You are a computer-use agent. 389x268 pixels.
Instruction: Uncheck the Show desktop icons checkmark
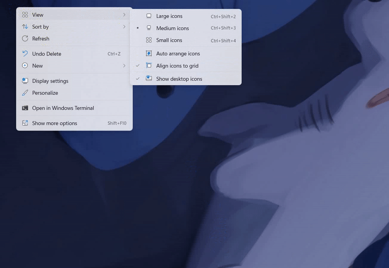tap(138, 79)
